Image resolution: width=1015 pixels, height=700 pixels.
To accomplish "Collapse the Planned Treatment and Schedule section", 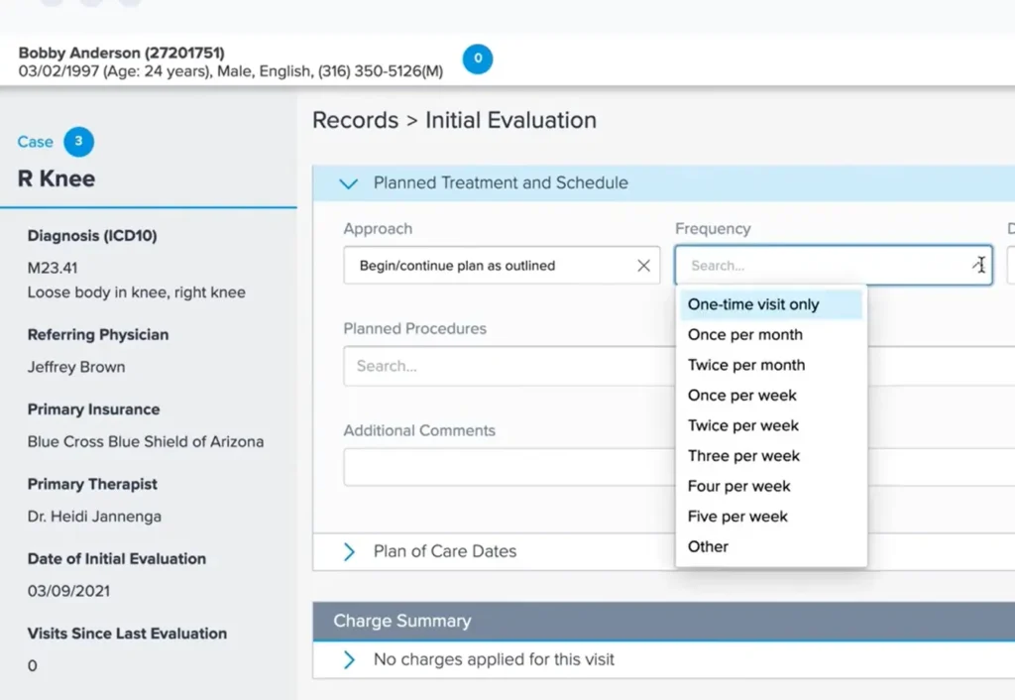I will (x=349, y=183).
